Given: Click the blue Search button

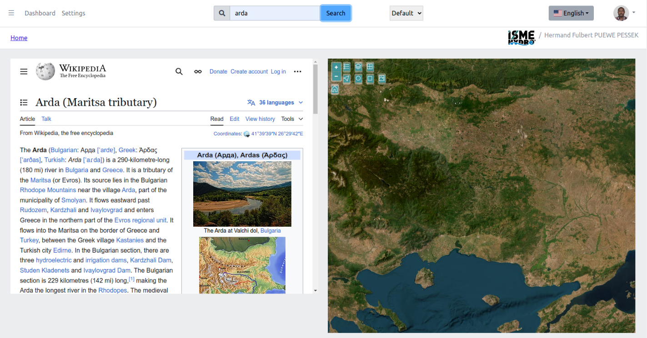Looking at the screenshot, I should [x=336, y=13].
